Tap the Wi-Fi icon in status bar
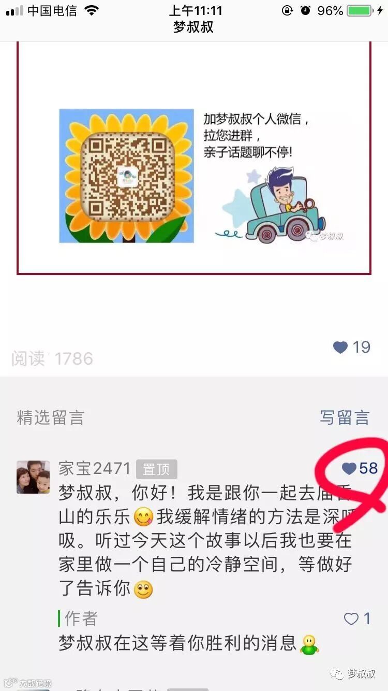This screenshot has height=691, width=388. coord(92,10)
